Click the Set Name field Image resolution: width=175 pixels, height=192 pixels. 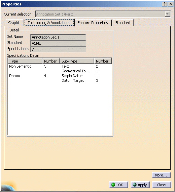(x=58, y=37)
